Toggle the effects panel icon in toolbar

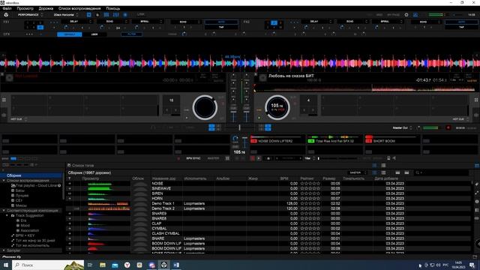pyautogui.click(x=88, y=15)
